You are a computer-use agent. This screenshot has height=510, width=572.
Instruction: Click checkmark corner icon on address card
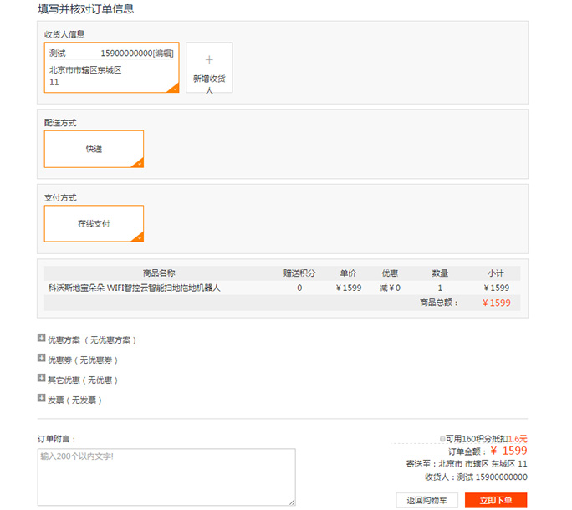click(174, 88)
